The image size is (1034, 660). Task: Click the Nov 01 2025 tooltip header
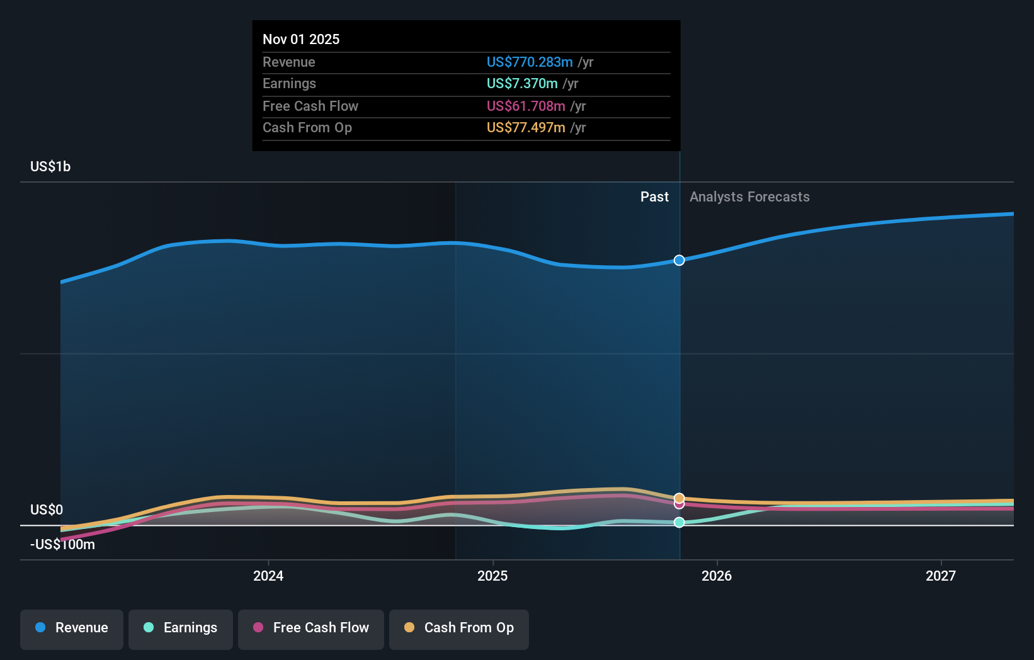coord(301,39)
